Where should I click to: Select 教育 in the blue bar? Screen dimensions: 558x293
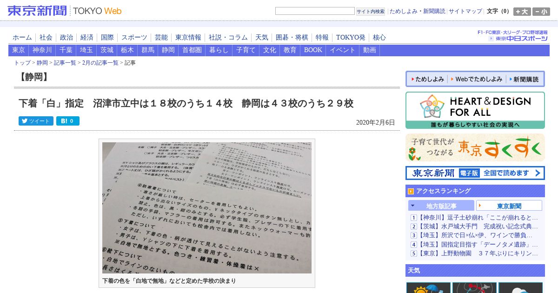[290, 50]
